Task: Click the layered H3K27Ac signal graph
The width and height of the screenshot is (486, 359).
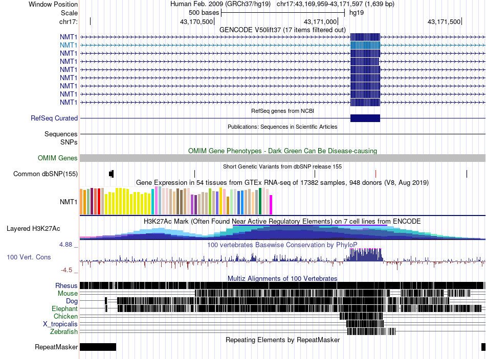Action: click(x=282, y=232)
